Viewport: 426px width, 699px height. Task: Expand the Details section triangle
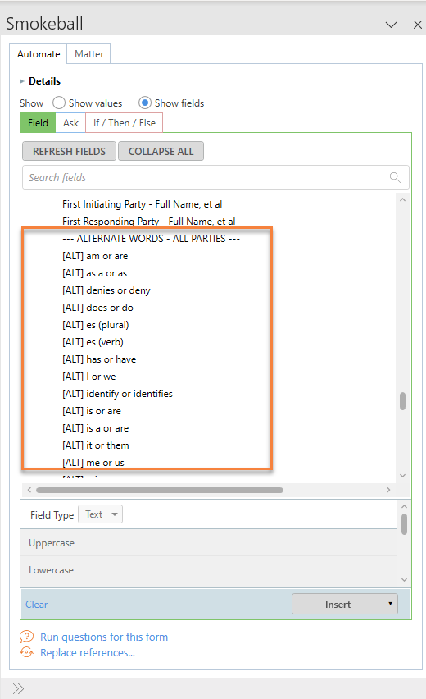pos(21,81)
